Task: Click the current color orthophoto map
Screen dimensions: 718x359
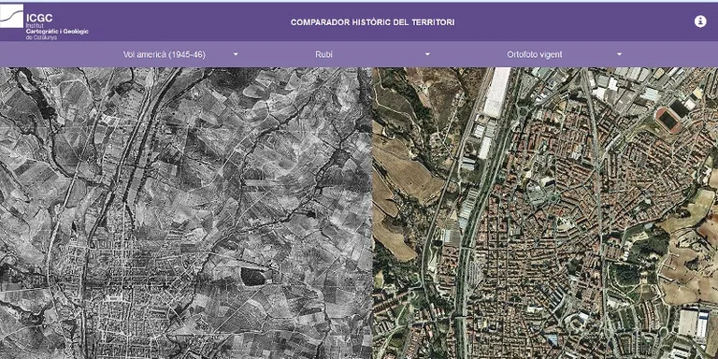Action: pyautogui.click(x=545, y=213)
